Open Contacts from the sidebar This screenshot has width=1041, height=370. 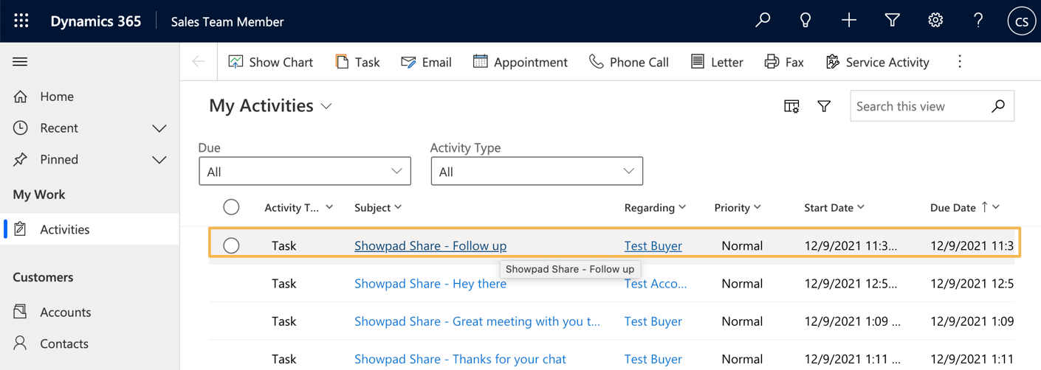(64, 343)
